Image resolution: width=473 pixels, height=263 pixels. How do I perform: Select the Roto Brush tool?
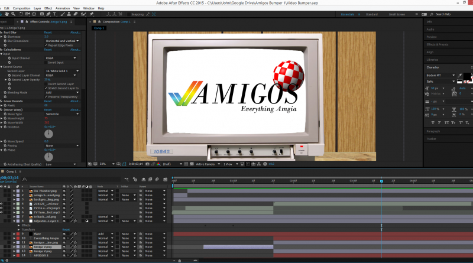(x=83, y=14)
